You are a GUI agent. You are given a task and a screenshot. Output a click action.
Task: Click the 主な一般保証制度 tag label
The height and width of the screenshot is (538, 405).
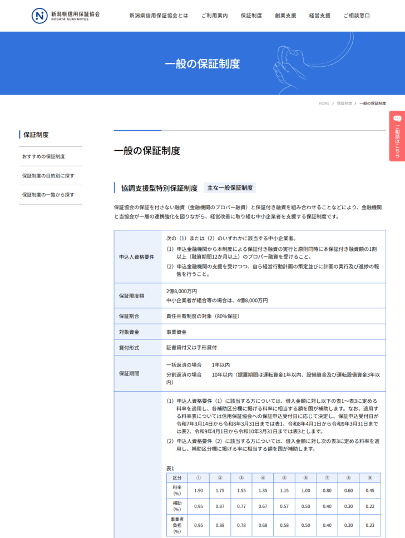(x=230, y=188)
